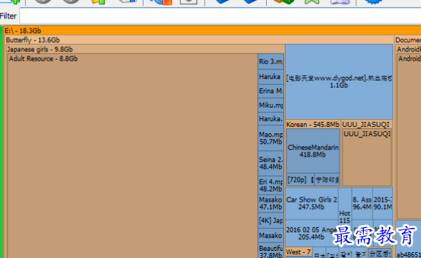Click the ChineseMandarin 418.8Mb block

coord(313,150)
